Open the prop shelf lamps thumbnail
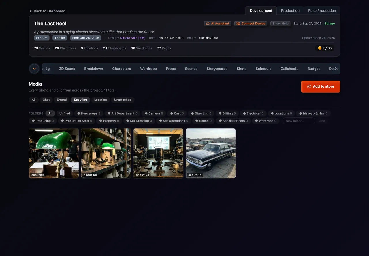Viewport: 369px width, 256px height. (106, 153)
